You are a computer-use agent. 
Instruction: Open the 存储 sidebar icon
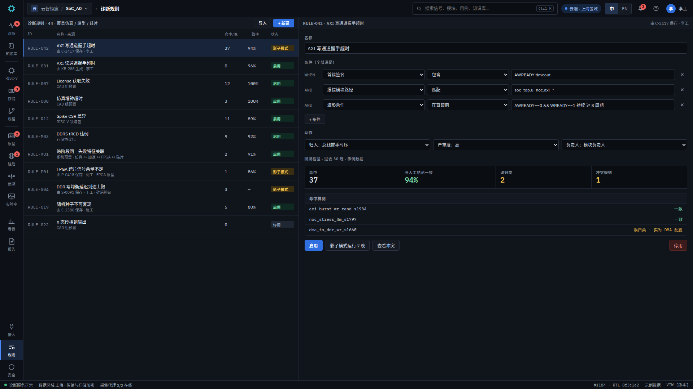[x=12, y=94]
